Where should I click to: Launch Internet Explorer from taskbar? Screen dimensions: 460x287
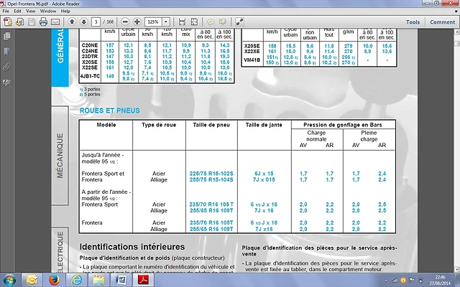pyautogui.click(x=76, y=281)
